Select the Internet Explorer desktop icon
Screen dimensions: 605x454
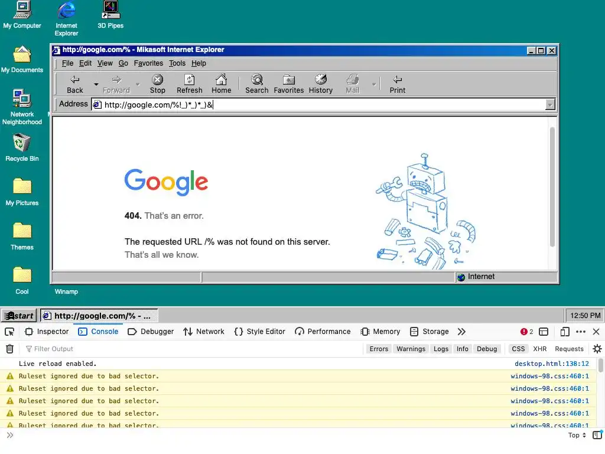[66, 18]
